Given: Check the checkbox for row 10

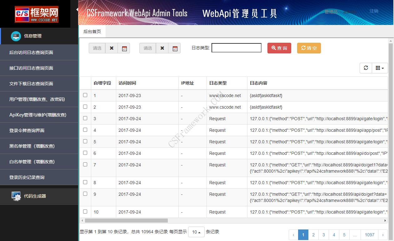Looking at the screenshot, I should (85, 211).
